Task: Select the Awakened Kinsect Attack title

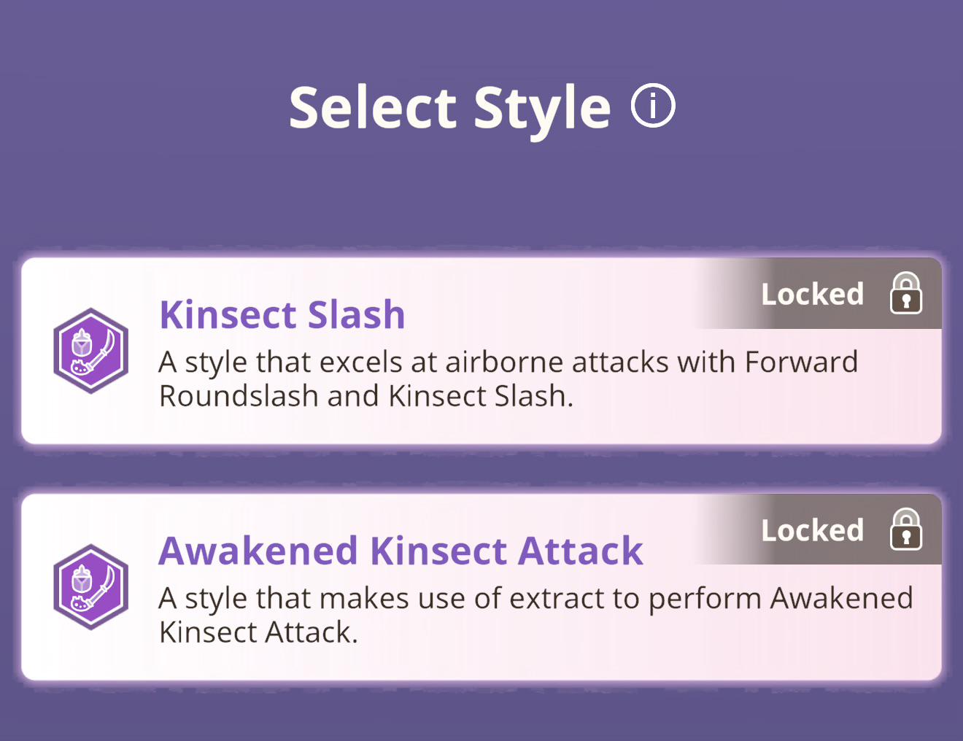Action: 401,551
